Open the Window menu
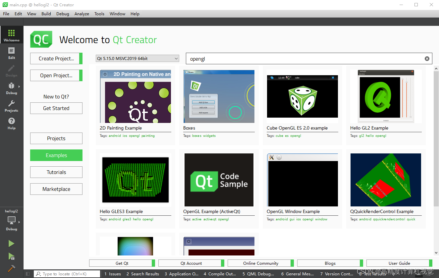Image resolution: width=439 pixels, height=278 pixels. 117,14
